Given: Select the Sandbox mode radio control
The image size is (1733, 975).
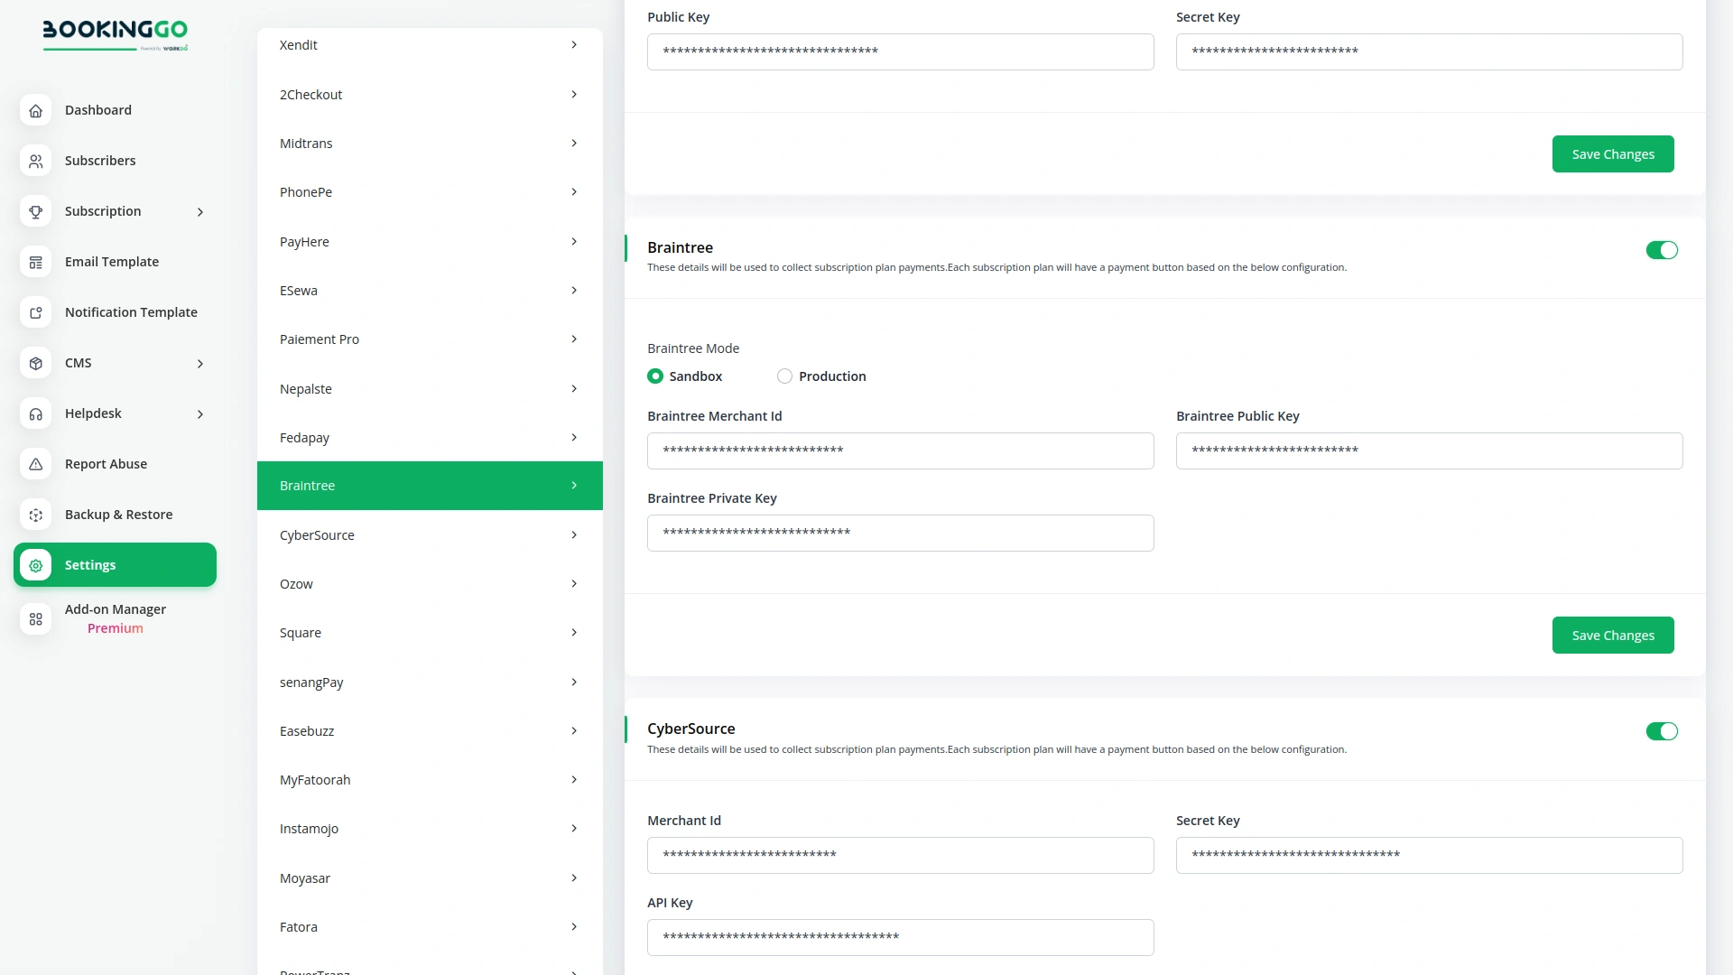Looking at the screenshot, I should pyautogui.click(x=655, y=376).
